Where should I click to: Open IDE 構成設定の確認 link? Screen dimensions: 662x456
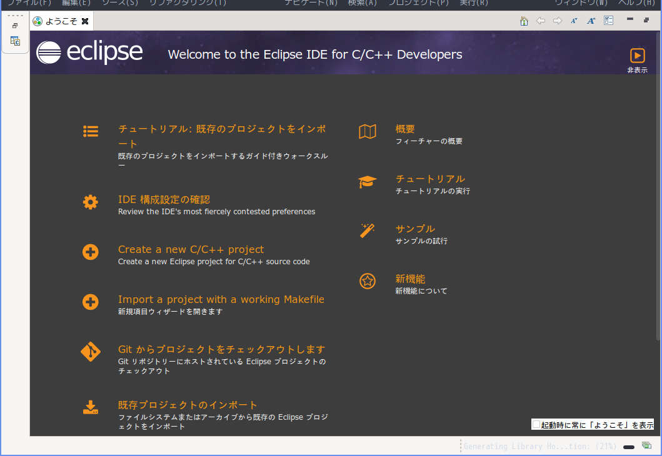(x=164, y=199)
